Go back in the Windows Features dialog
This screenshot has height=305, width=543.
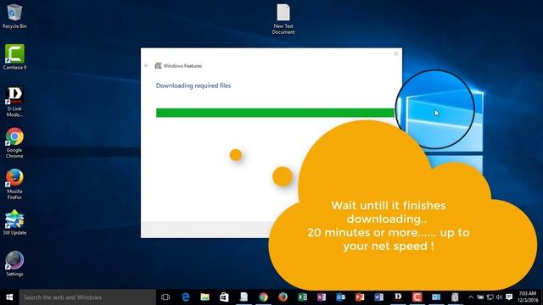tap(147, 65)
